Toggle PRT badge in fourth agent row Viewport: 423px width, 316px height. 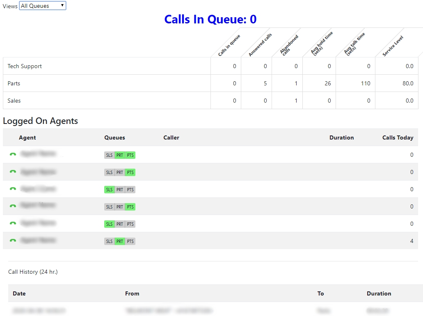120,207
